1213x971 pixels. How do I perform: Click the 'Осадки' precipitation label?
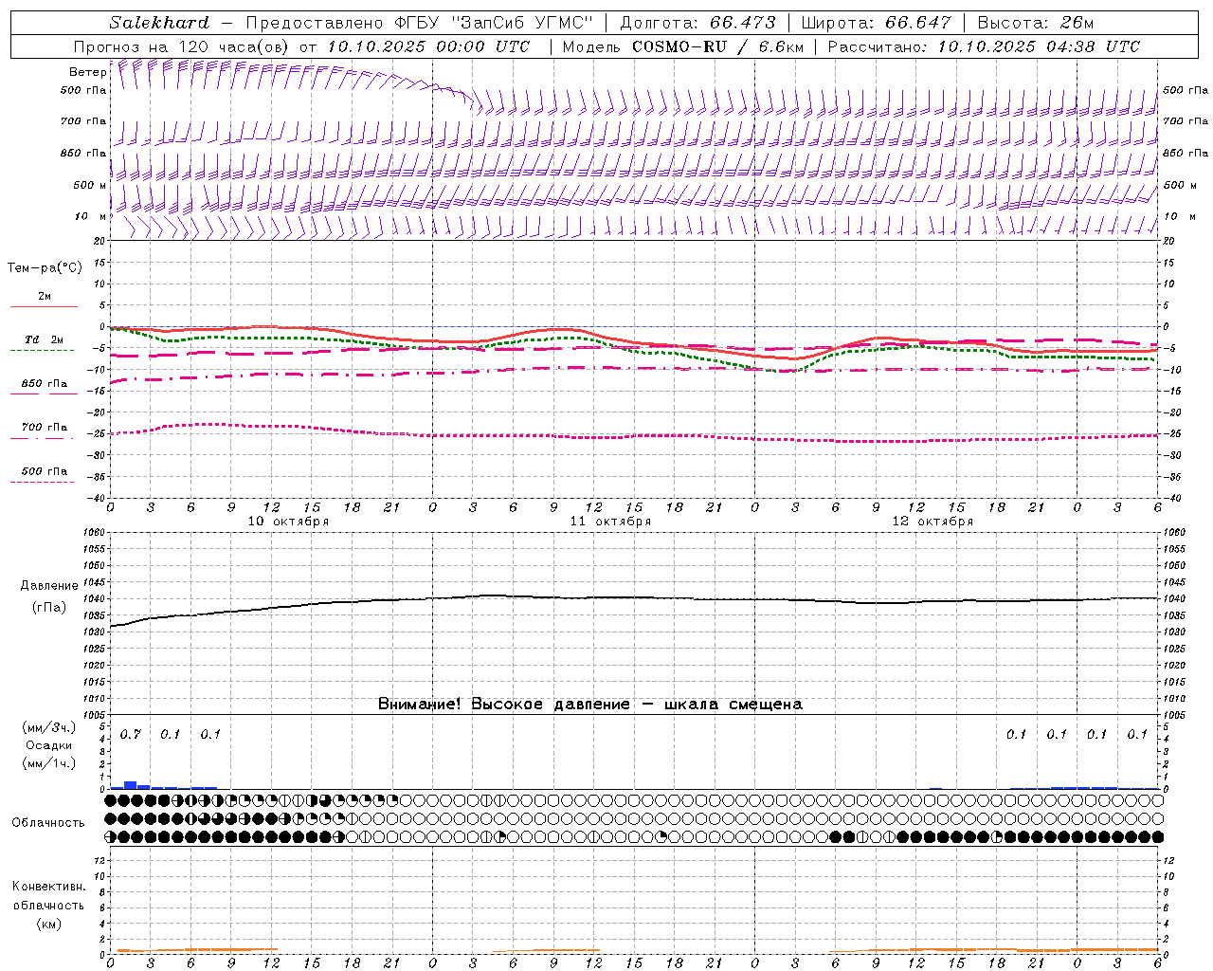49,745
